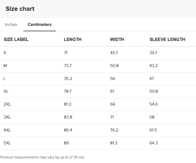Select the M size row label
This screenshot has width=196, height=163.
tap(5, 66)
